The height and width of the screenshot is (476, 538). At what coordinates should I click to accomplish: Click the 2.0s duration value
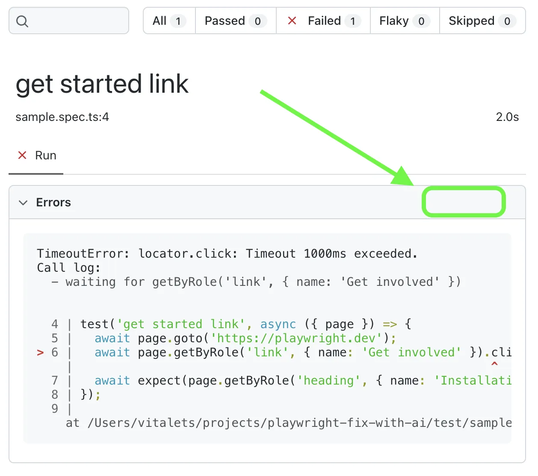[x=507, y=117]
